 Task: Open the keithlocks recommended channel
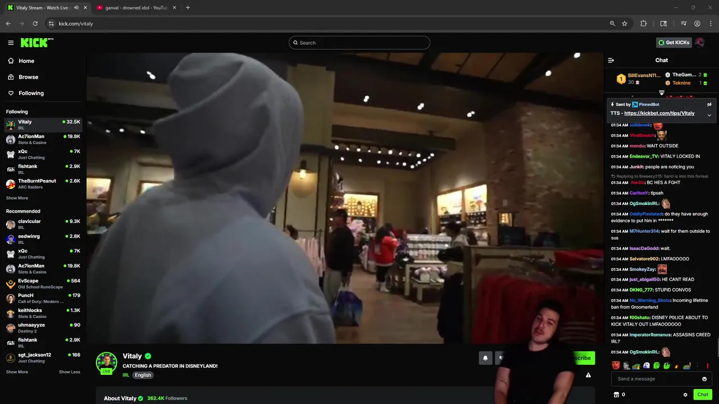(x=44, y=313)
